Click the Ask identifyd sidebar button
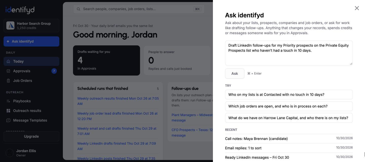Image resolution: width=365 pixels, height=162 pixels. [x=31, y=41]
